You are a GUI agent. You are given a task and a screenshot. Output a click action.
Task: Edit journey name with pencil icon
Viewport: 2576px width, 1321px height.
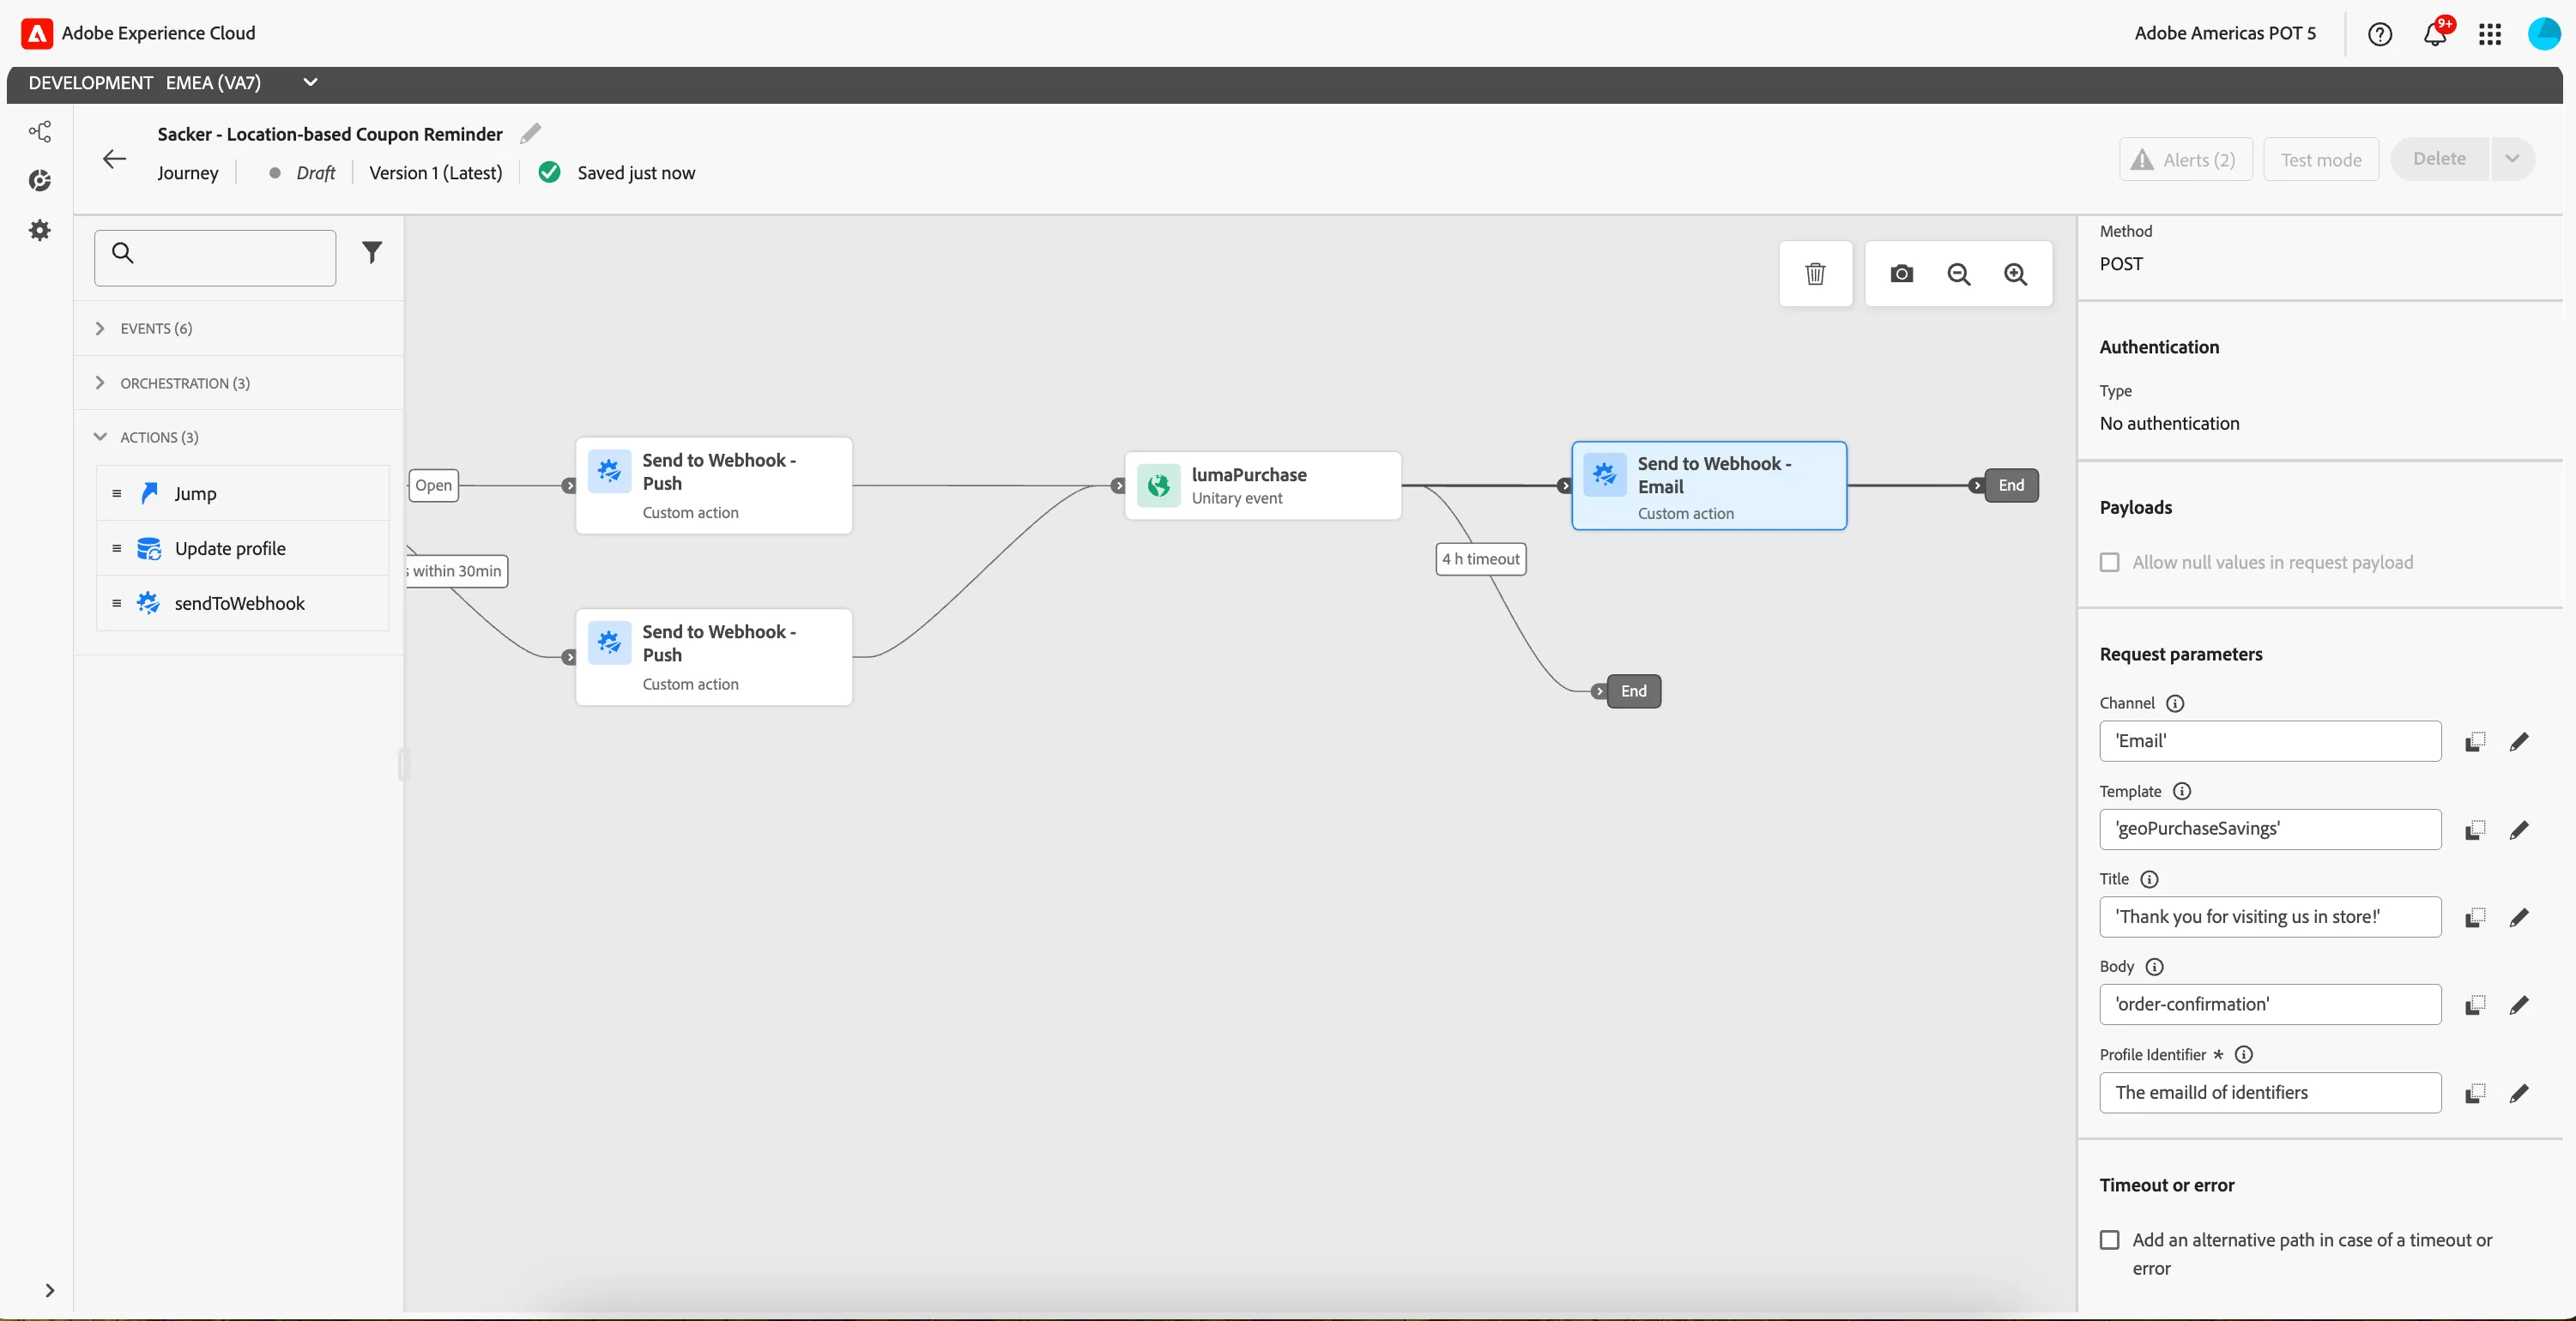(x=531, y=133)
